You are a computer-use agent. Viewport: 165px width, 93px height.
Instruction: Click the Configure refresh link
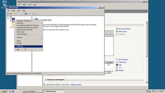[76, 85]
